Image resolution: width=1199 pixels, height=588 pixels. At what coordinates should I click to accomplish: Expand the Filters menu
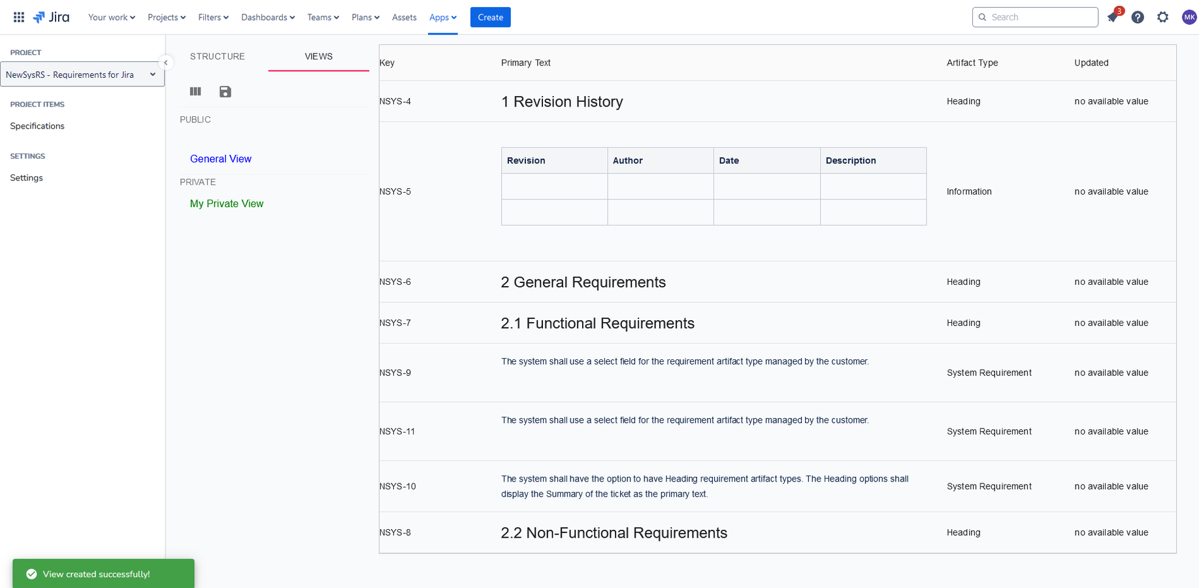[214, 17]
